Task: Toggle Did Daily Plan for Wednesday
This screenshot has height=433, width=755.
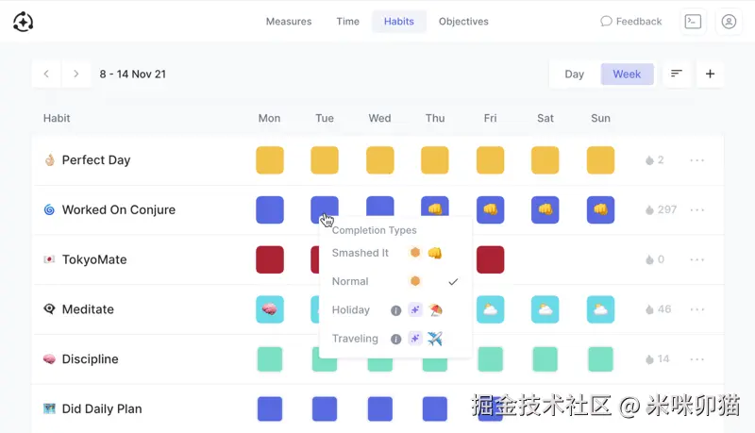Action: pos(380,409)
